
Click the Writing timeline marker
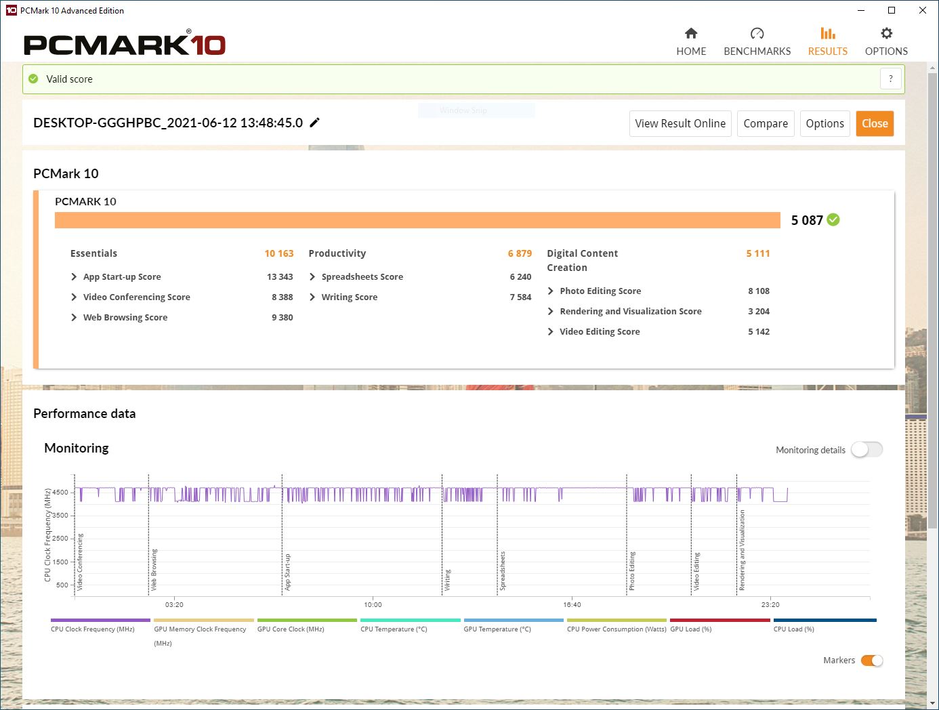[x=447, y=580]
